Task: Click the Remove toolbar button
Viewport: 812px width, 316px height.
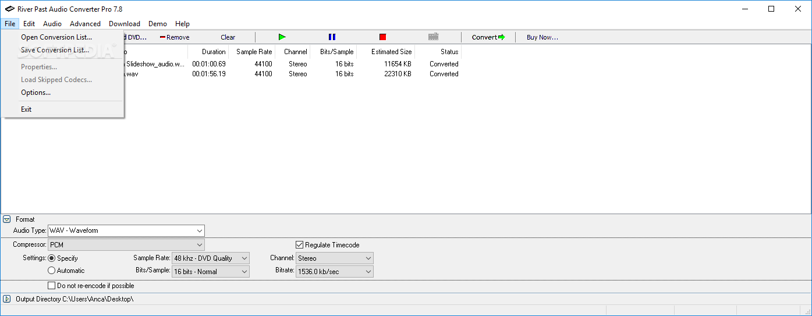Action: [175, 37]
